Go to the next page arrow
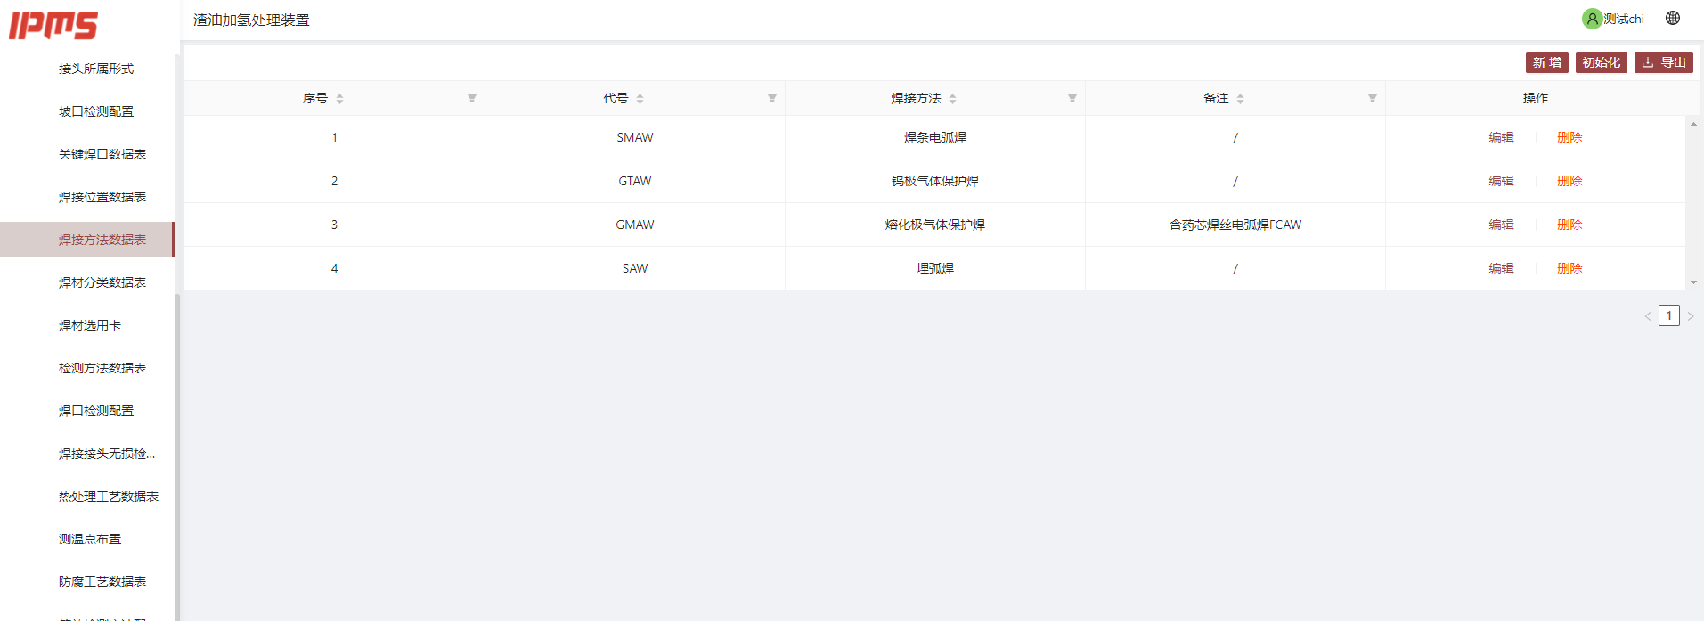Image resolution: width=1704 pixels, height=621 pixels. pyautogui.click(x=1691, y=316)
